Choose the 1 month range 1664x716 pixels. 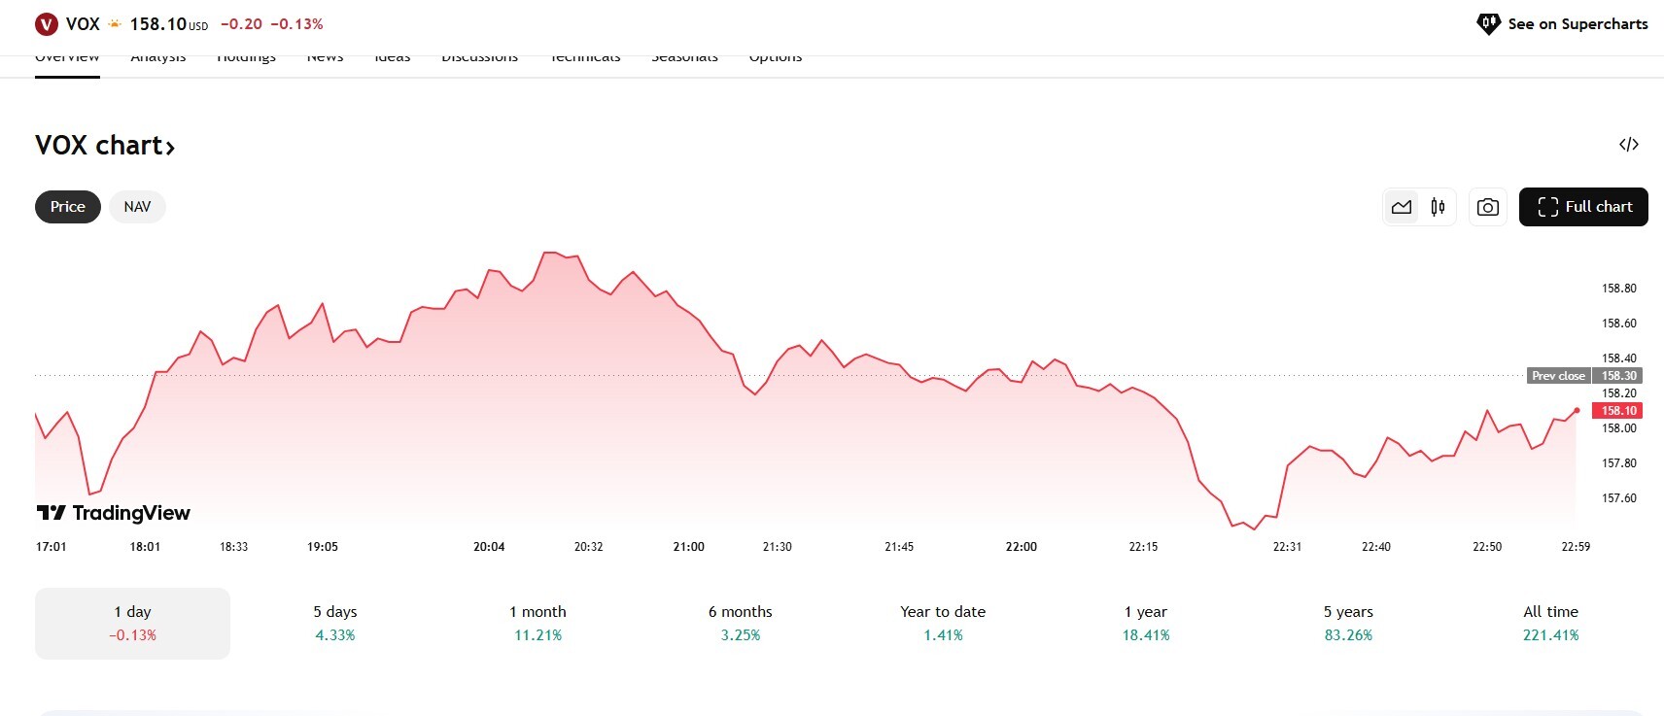click(x=537, y=623)
